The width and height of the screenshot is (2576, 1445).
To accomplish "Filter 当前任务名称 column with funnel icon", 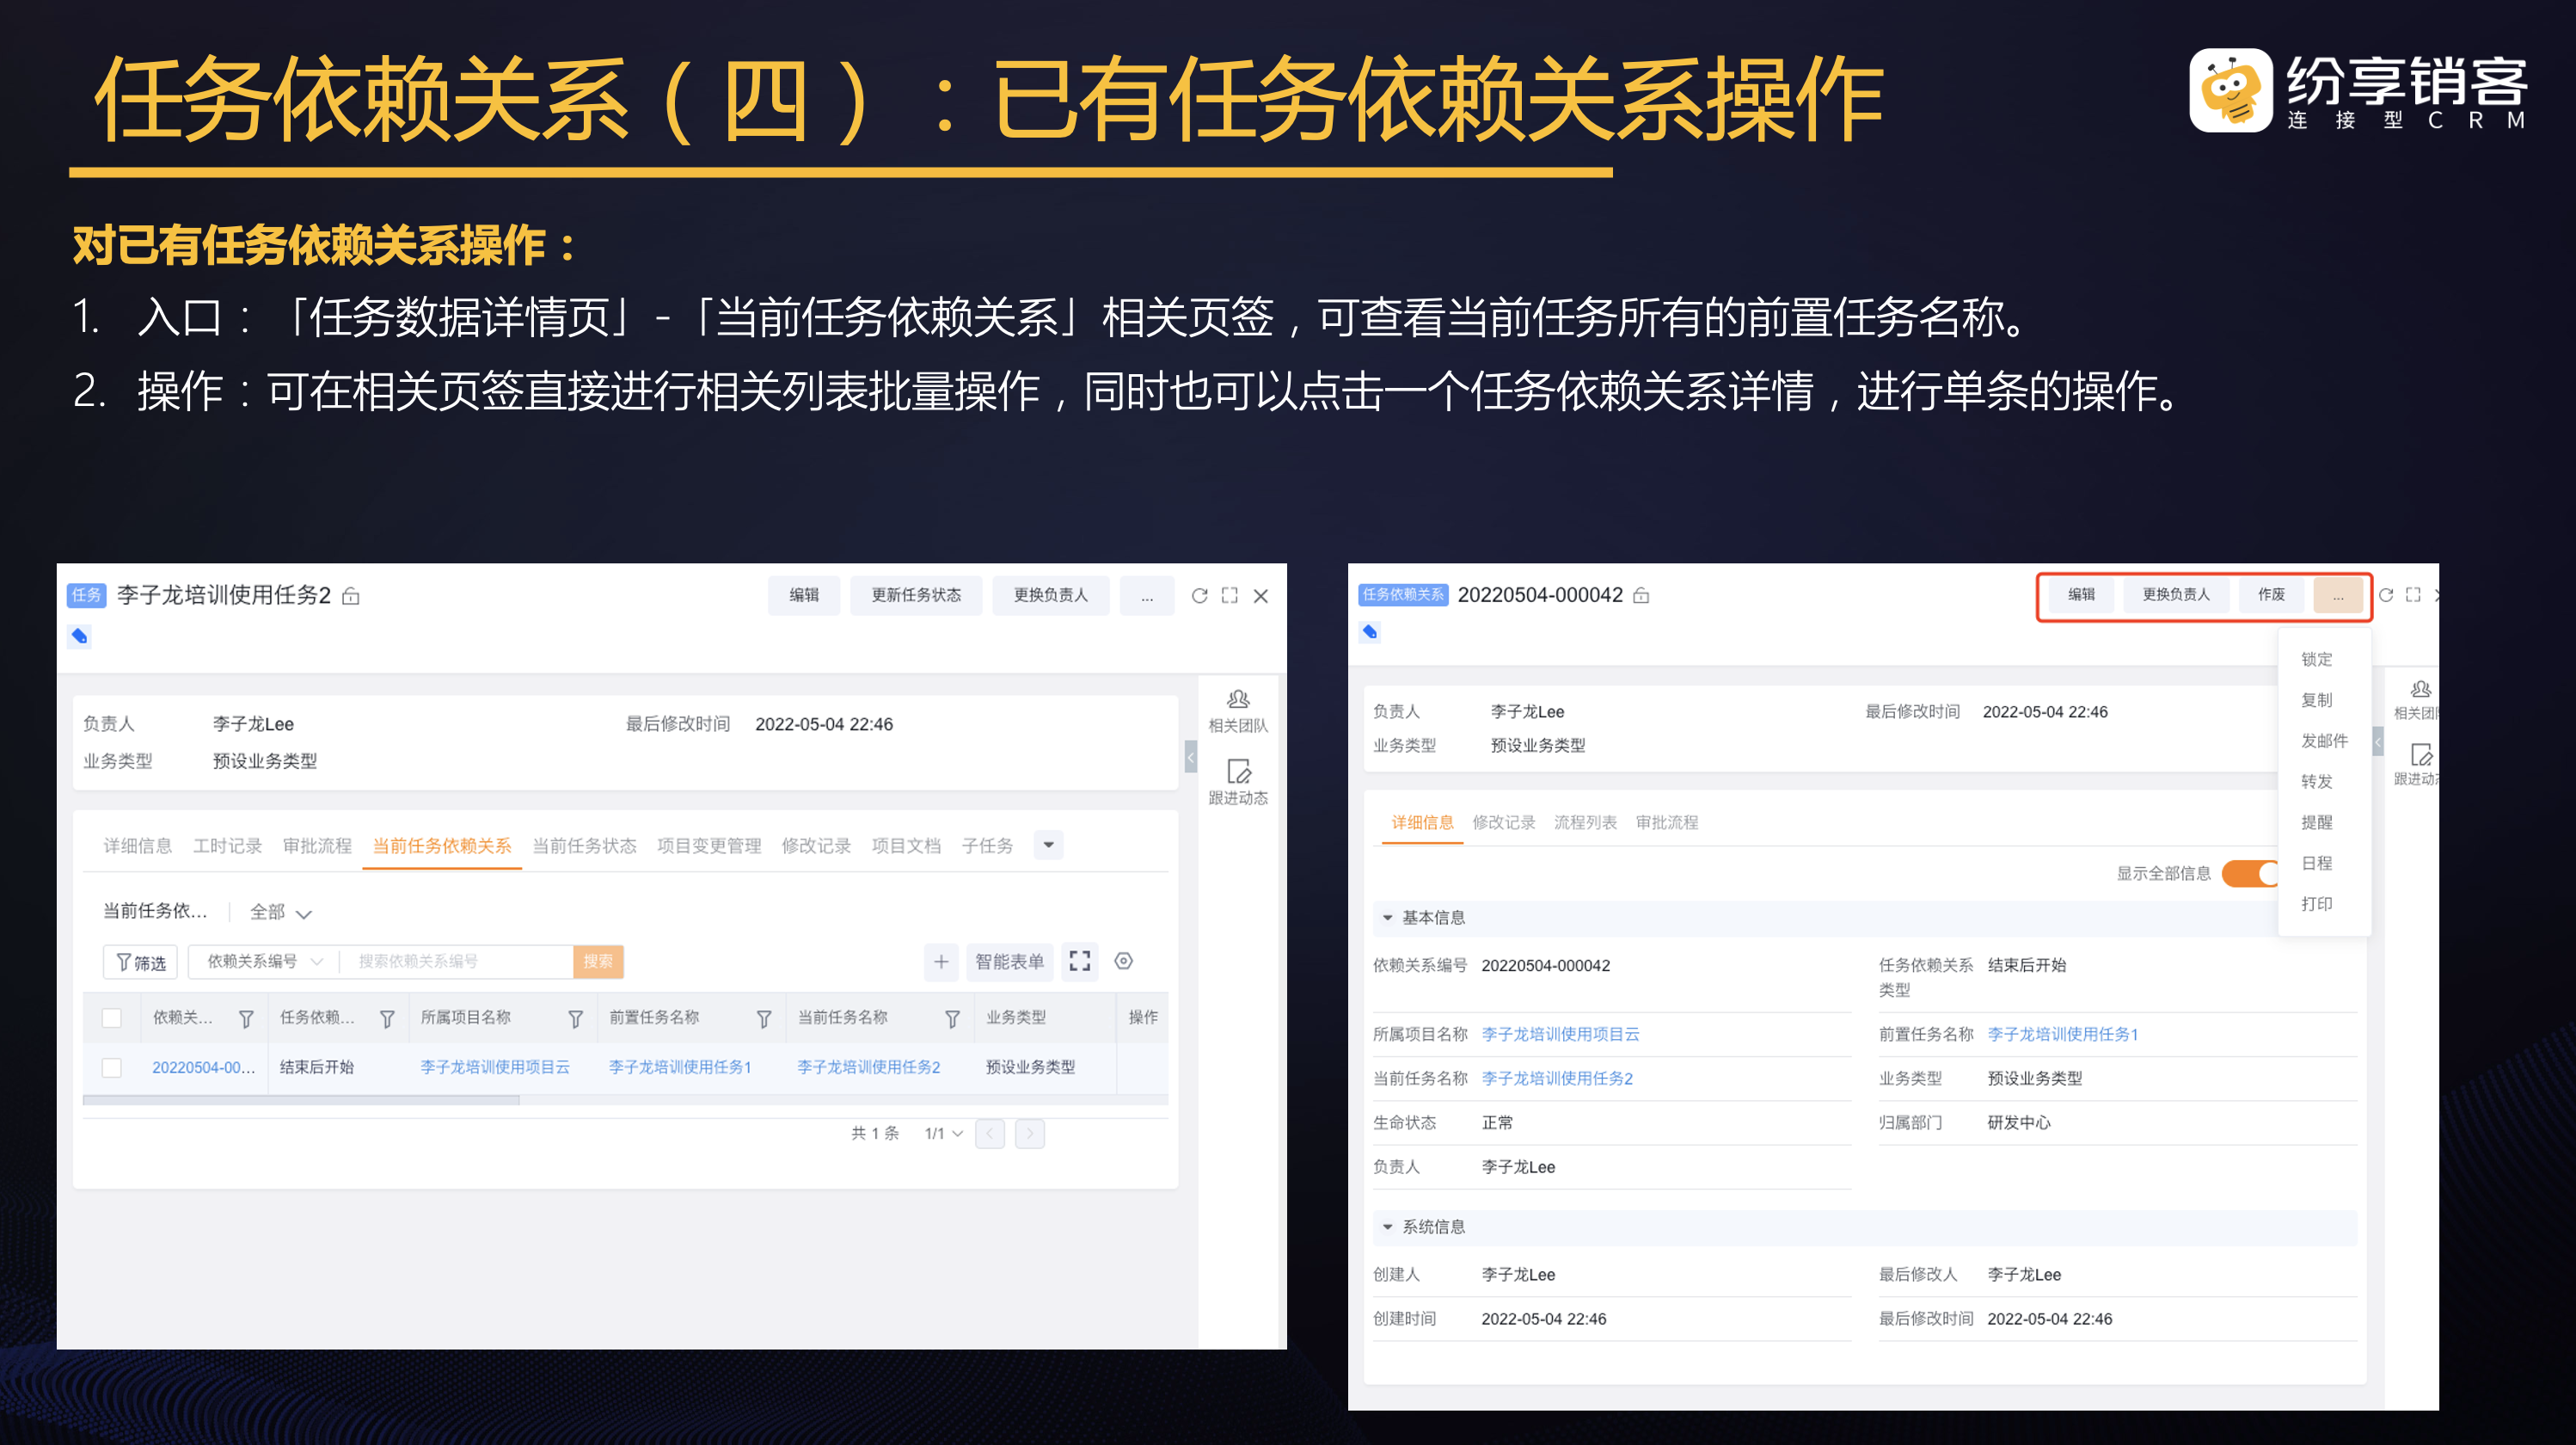I will [952, 1018].
